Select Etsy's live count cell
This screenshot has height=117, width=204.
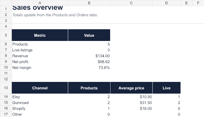coord(167,97)
